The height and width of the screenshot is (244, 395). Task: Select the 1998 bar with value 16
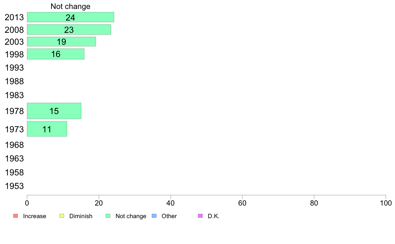click(x=56, y=54)
